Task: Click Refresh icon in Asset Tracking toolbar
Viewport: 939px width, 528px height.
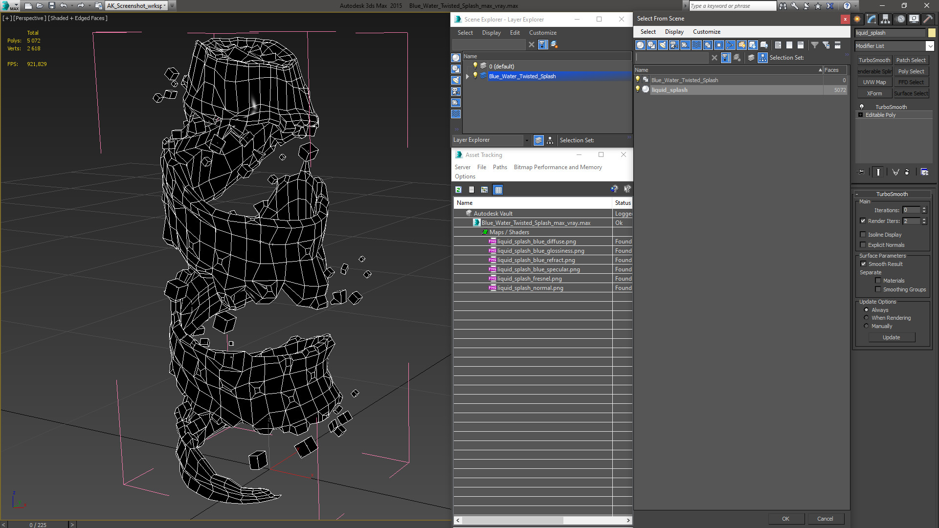Action: 459,190
